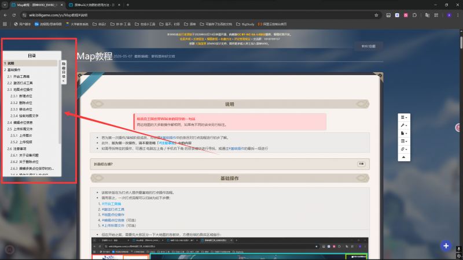Click the QR code icon in toolbar
The image size is (463, 260).
coord(436,15)
